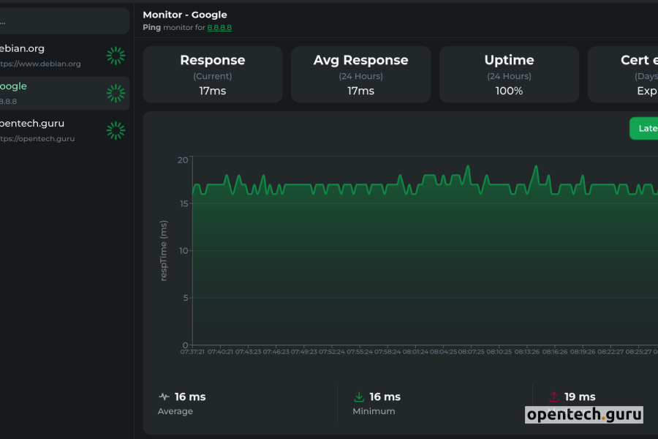
Task: Collapse the Uptime 24 Hours card
Action: pos(509,74)
